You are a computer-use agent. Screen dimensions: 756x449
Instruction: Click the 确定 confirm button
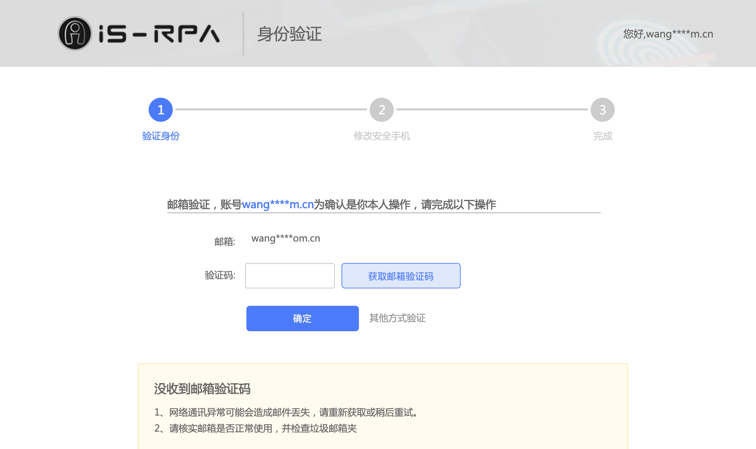tap(302, 319)
